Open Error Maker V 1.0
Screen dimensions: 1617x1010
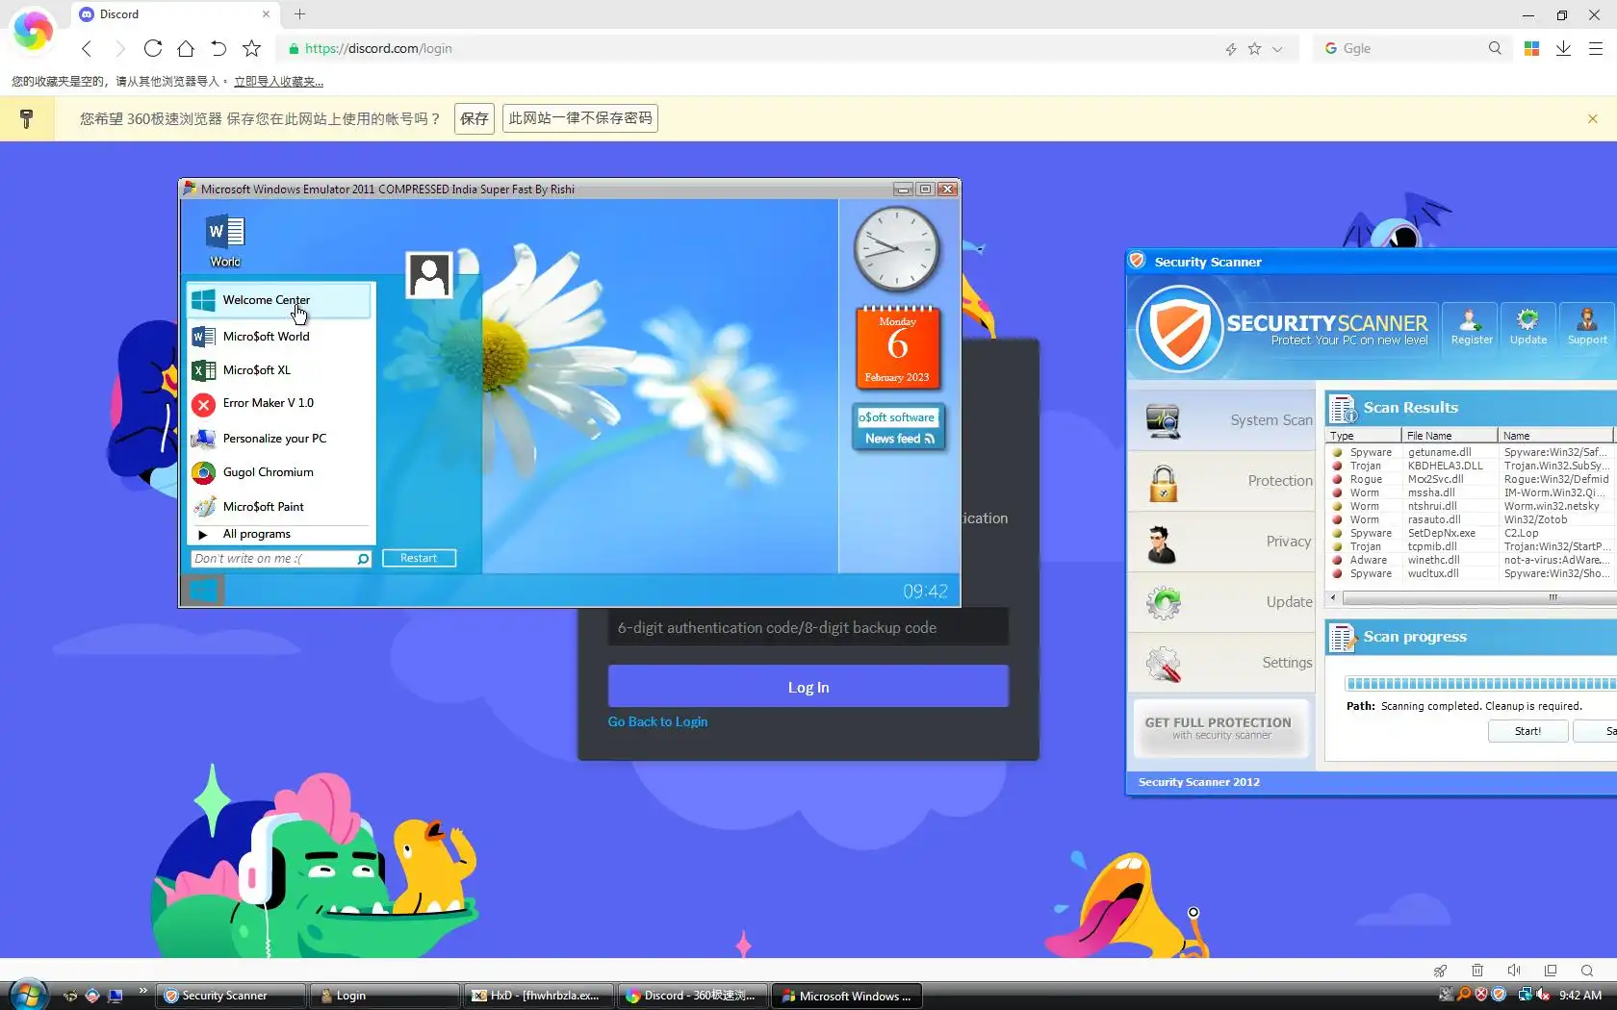tap(279, 404)
